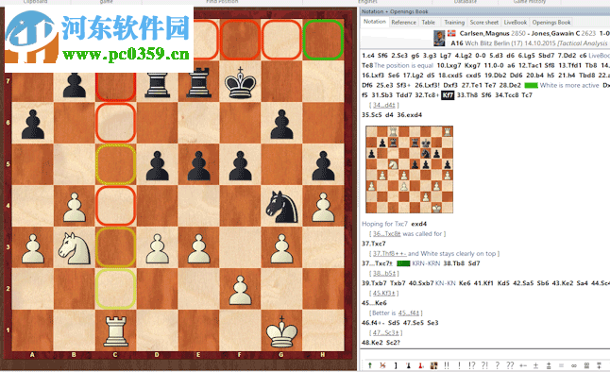Image resolution: width=610 pixels, height=372 pixels.
Task: Switch to the Training tab
Action: (454, 22)
